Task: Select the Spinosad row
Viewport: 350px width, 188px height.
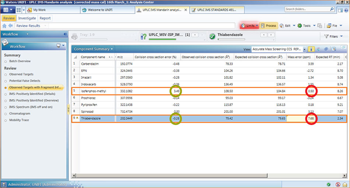Action: click(209, 112)
